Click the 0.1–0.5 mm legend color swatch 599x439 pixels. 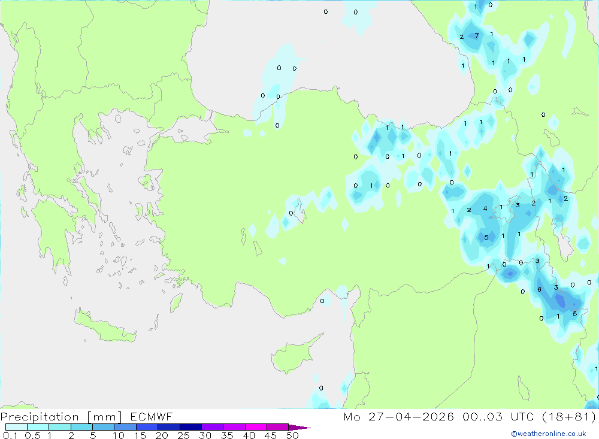[16, 427]
